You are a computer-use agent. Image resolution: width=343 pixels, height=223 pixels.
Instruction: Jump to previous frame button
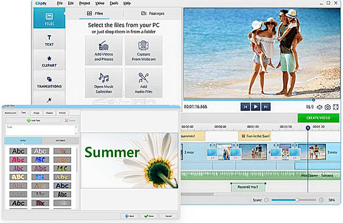245,107
